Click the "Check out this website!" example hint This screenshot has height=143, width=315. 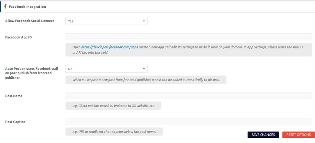pos(113,106)
